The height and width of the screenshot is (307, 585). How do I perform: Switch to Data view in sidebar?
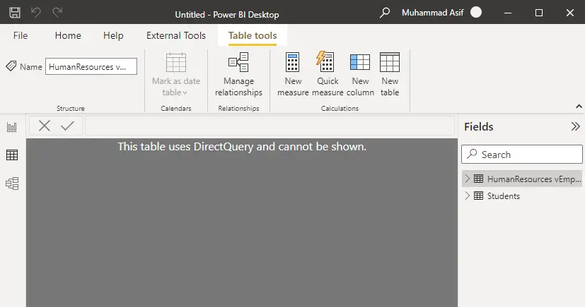[12, 155]
